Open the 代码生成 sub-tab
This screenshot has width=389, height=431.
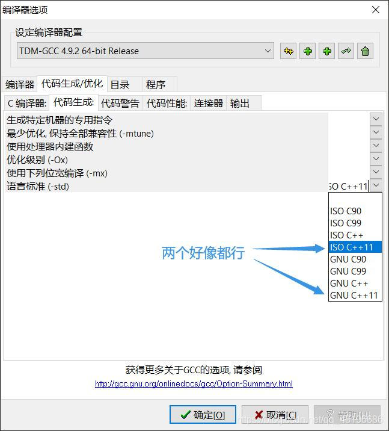point(73,102)
